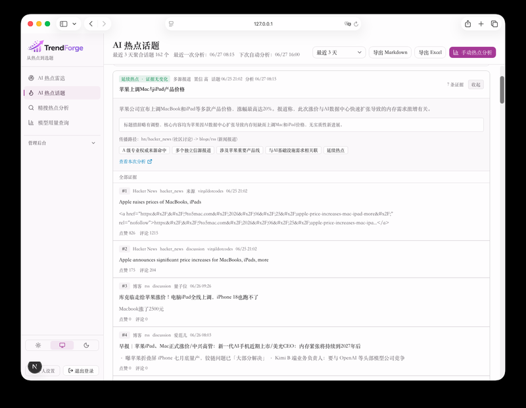Open 模型用量查询 in sidebar
The image size is (526, 408).
[62, 122]
